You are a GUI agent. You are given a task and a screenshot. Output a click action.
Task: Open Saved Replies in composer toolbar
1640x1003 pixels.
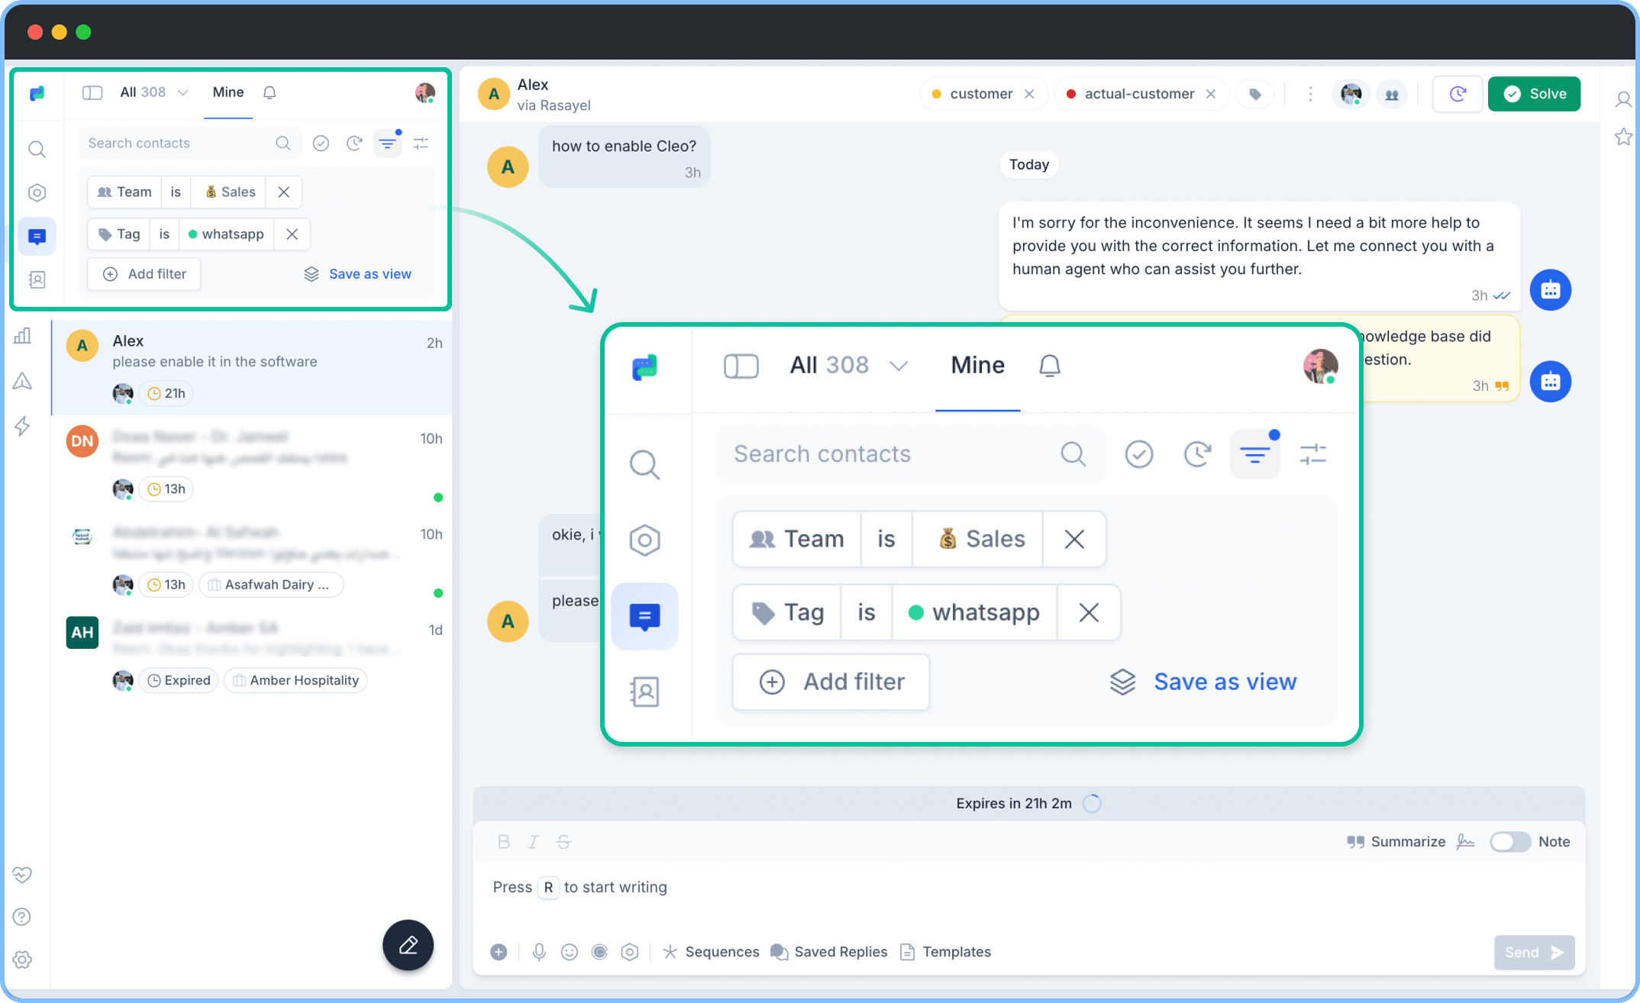(x=829, y=952)
